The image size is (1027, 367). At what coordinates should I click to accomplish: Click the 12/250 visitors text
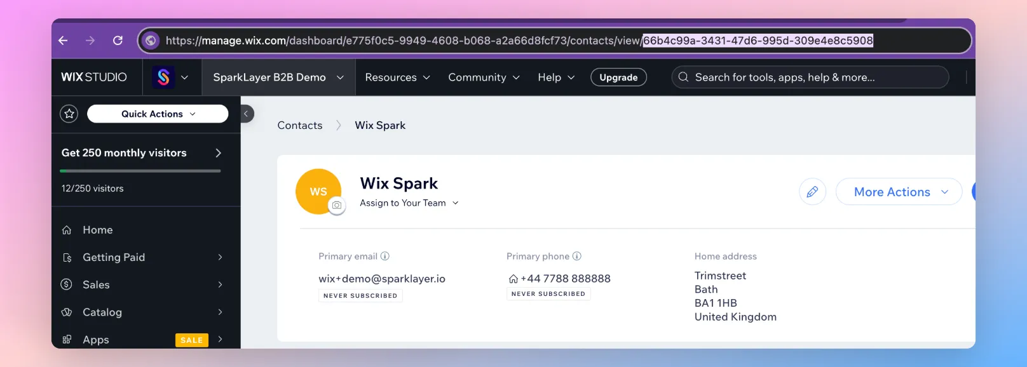(93, 189)
